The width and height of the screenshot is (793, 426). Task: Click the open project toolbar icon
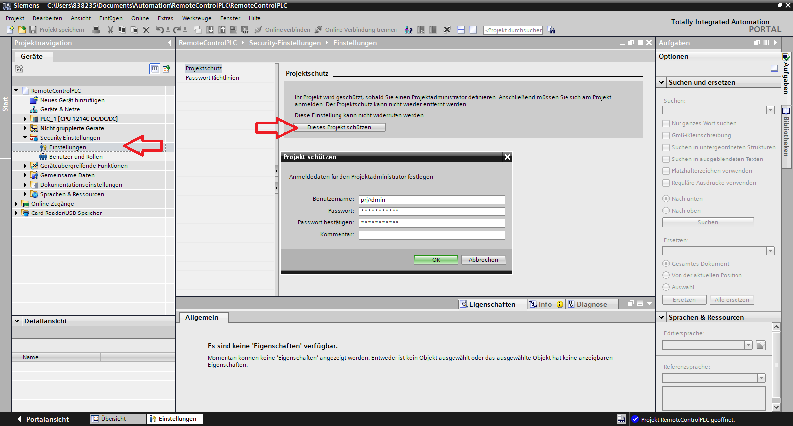coord(22,30)
